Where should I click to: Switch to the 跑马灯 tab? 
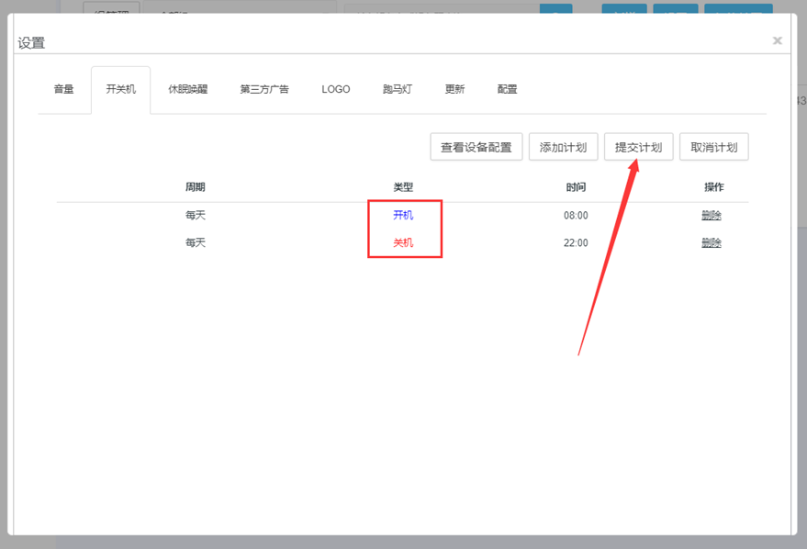point(398,90)
